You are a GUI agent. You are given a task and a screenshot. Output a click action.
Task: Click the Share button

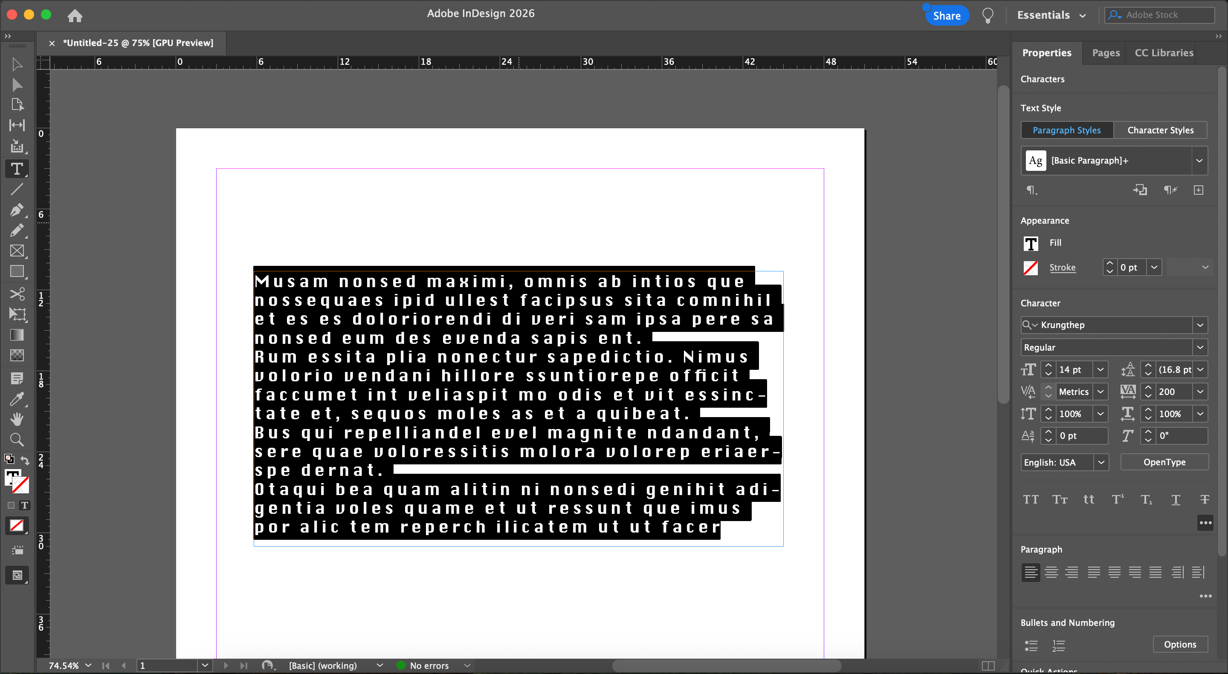click(946, 16)
